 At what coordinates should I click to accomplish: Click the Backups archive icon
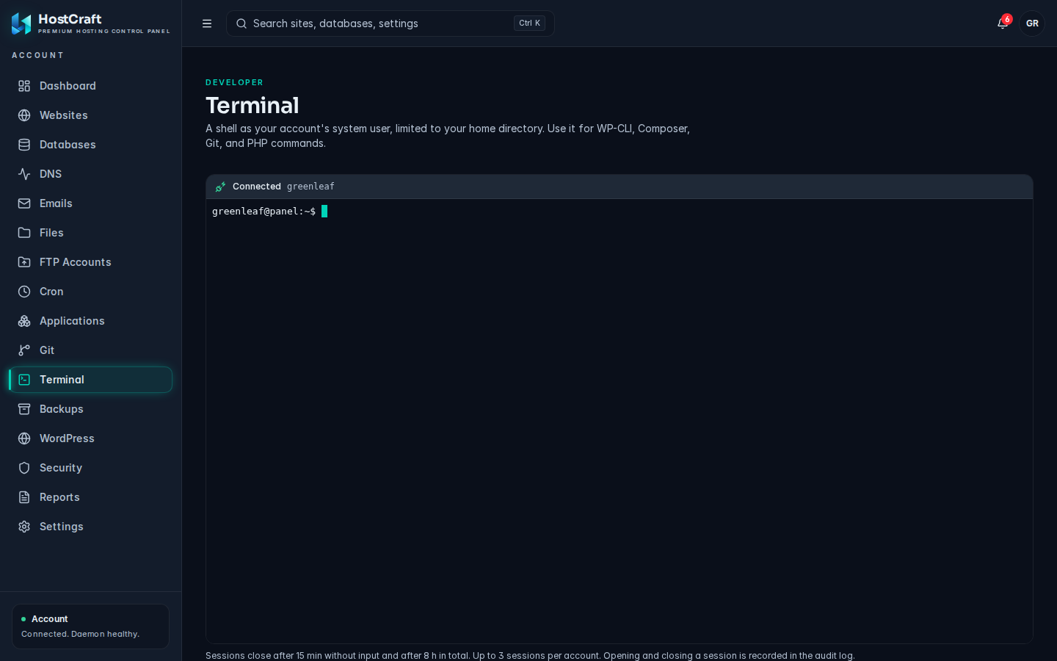(x=24, y=409)
